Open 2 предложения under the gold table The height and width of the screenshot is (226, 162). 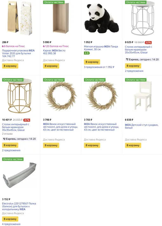point(11,150)
